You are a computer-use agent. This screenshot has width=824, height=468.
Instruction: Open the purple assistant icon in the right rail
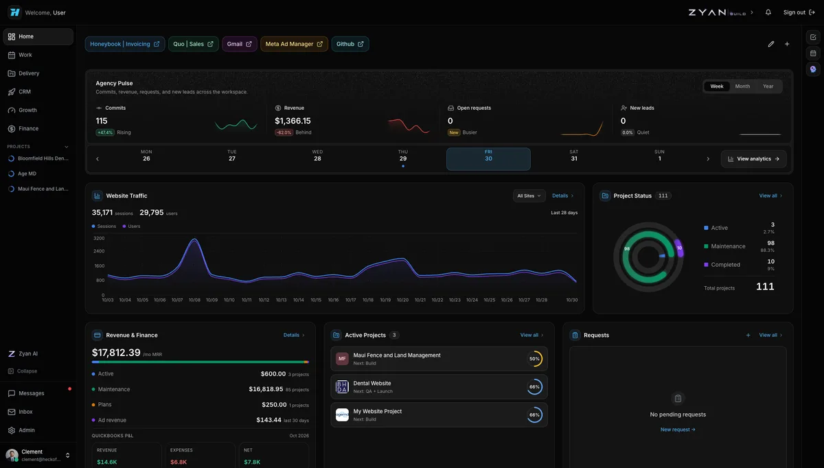pos(814,69)
